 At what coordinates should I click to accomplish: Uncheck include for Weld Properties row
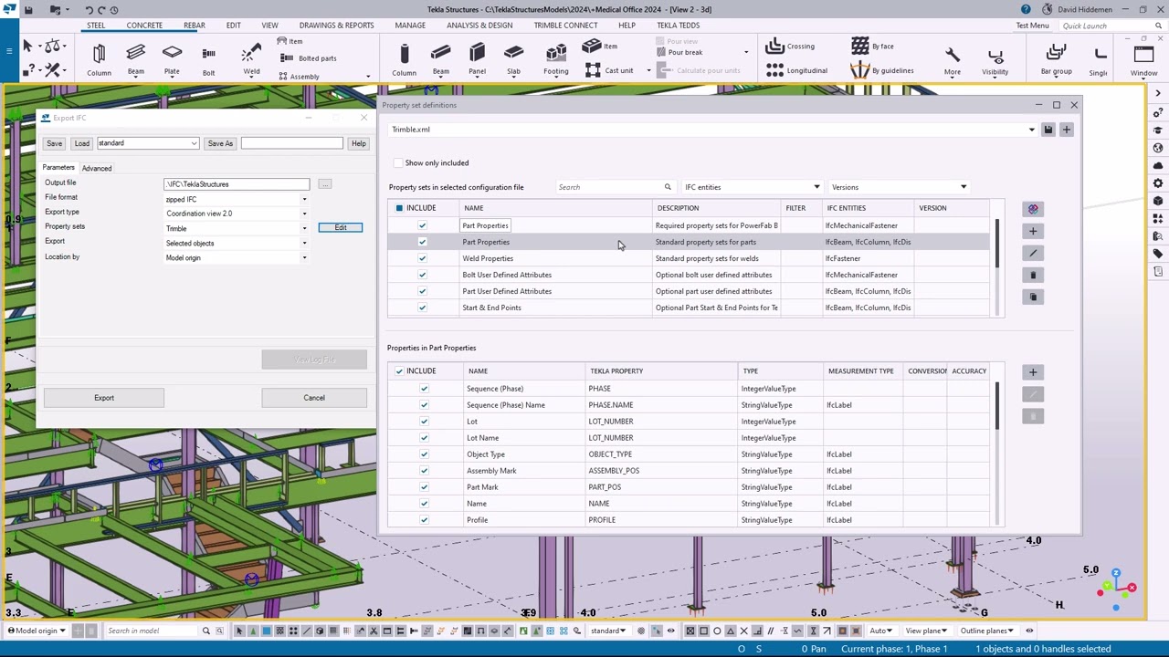click(422, 258)
